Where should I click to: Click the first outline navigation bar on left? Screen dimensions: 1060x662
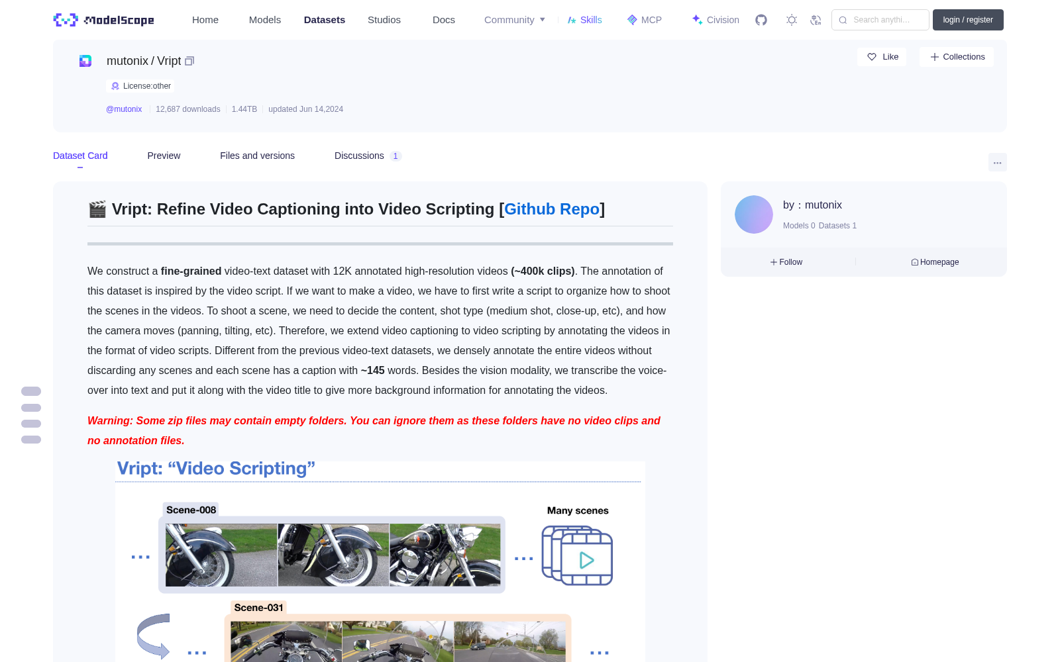[31, 391]
